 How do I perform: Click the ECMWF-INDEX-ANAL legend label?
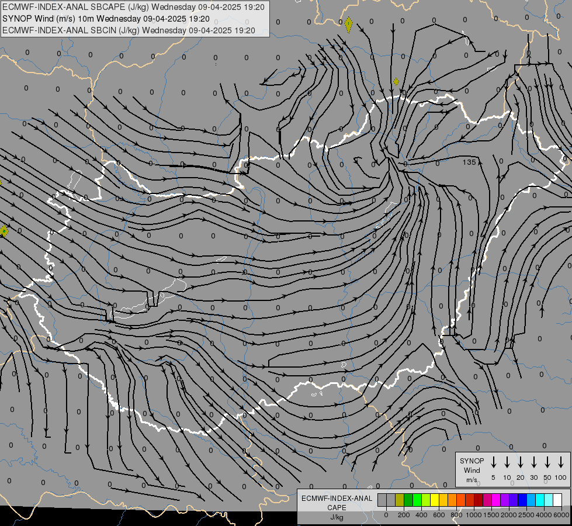click(x=337, y=499)
